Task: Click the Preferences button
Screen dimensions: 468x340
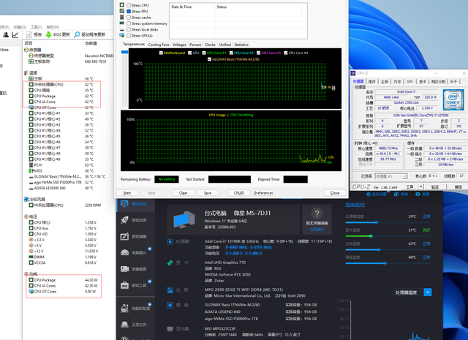Action: [x=263, y=193]
